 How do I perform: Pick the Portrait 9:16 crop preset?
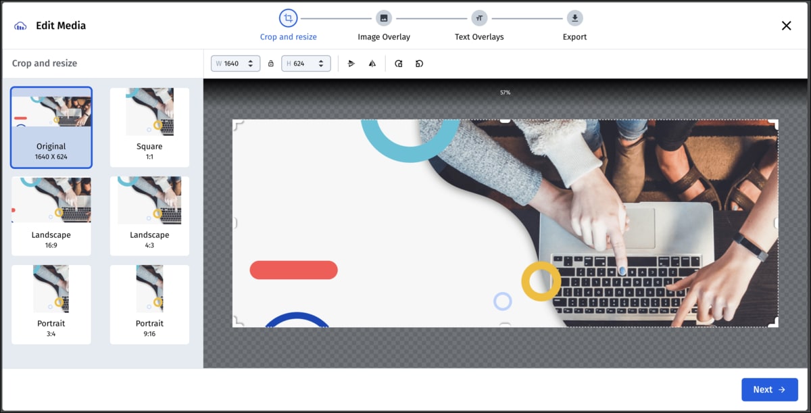tap(149, 304)
